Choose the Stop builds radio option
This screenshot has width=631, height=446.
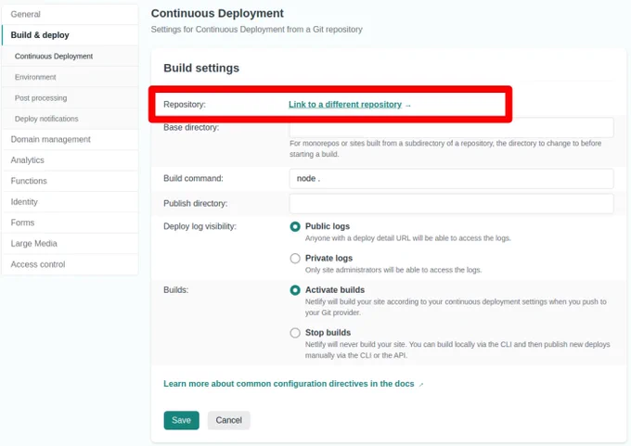click(295, 333)
